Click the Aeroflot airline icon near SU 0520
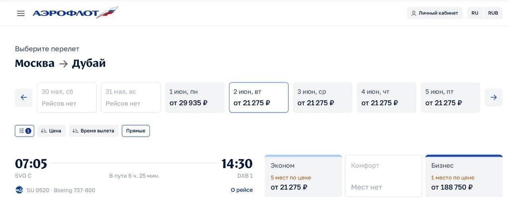This screenshot has width=509, height=205. [19, 190]
